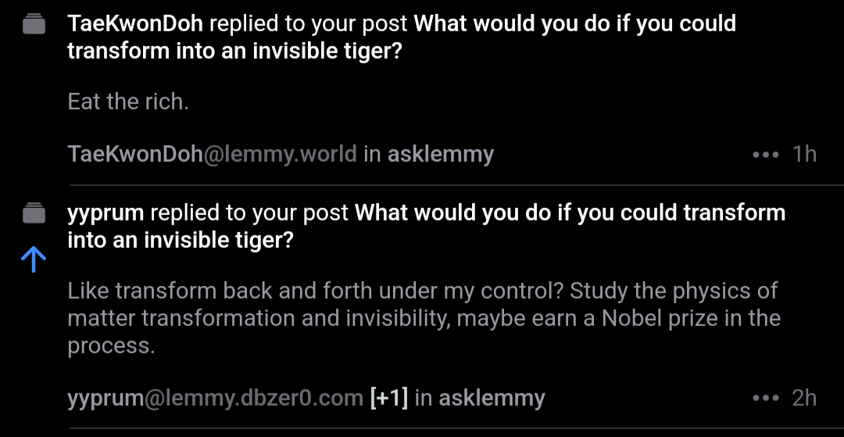This screenshot has width=844, height=437.
Task: Toggle the blue upvote arrow on yyprum's reply
Action: [34, 260]
